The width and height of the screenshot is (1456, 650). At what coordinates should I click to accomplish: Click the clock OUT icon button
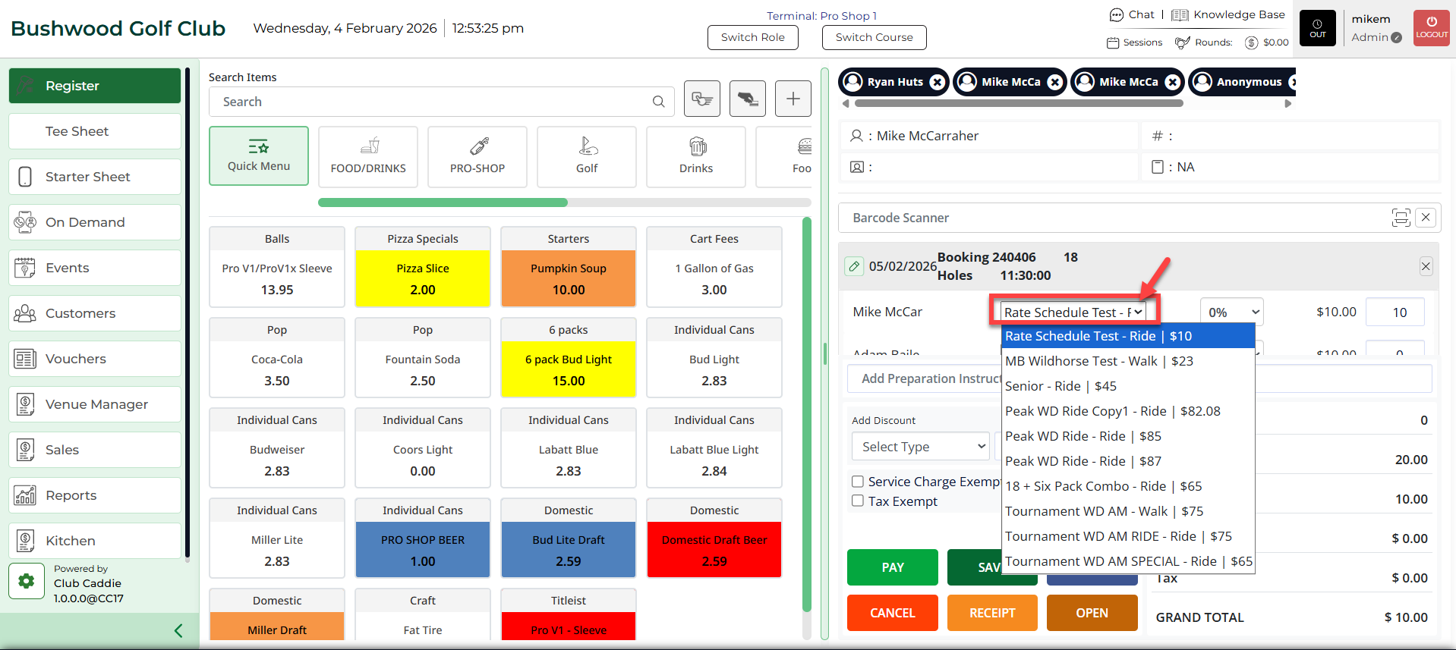tap(1317, 28)
